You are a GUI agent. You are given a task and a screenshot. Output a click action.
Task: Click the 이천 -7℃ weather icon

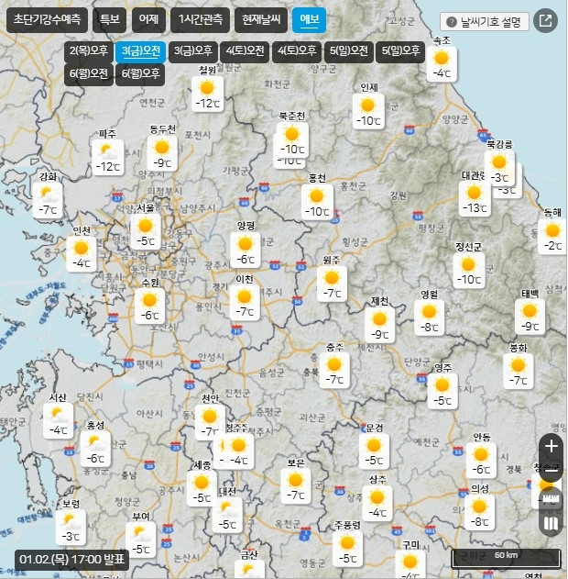point(245,303)
